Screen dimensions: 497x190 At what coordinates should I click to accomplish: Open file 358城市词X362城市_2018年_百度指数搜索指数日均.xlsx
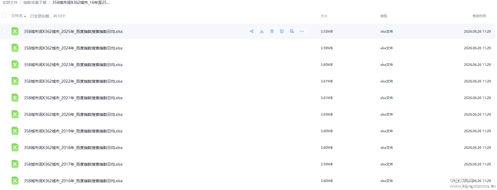(73, 148)
